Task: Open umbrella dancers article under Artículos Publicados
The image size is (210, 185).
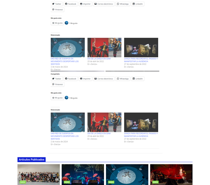Action: click(x=83, y=175)
